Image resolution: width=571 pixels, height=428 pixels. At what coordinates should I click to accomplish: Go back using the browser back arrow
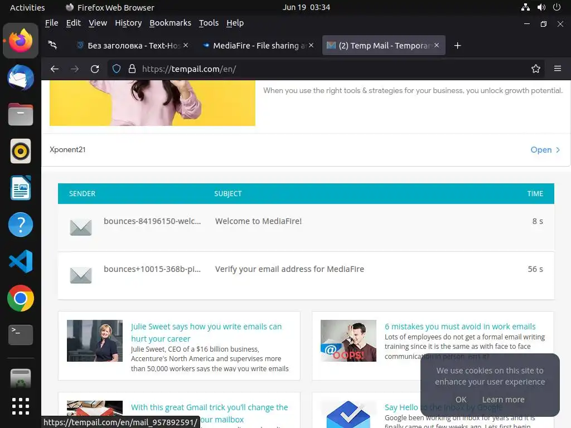click(x=55, y=69)
